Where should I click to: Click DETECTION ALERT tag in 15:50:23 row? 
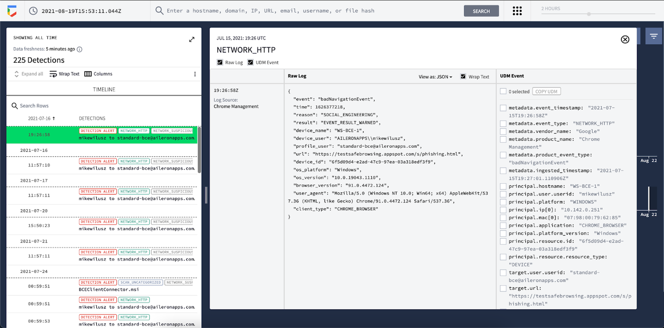pyautogui.click(x=97, y=222)
